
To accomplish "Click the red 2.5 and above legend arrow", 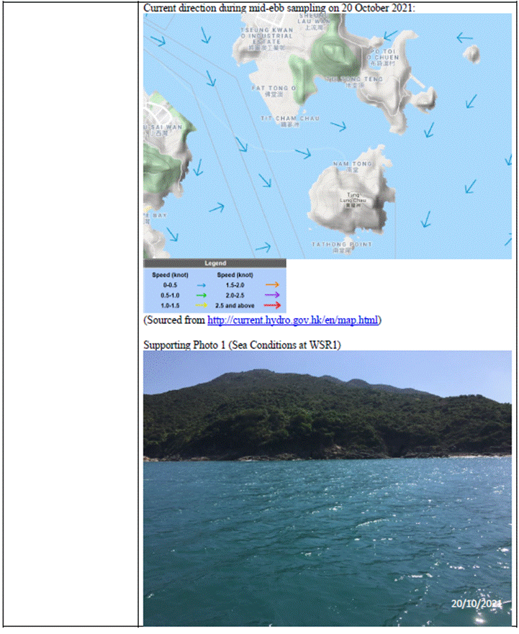I will (x=272, y=306).
